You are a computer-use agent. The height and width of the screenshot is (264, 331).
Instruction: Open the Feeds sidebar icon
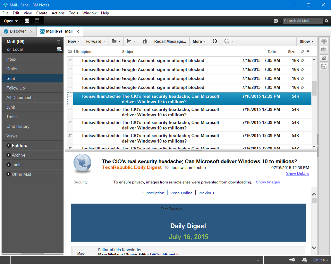click(324, 58)
